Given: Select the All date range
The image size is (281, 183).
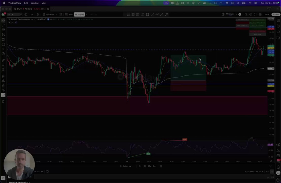Looking at the screenshot, I should coord(42,172).
